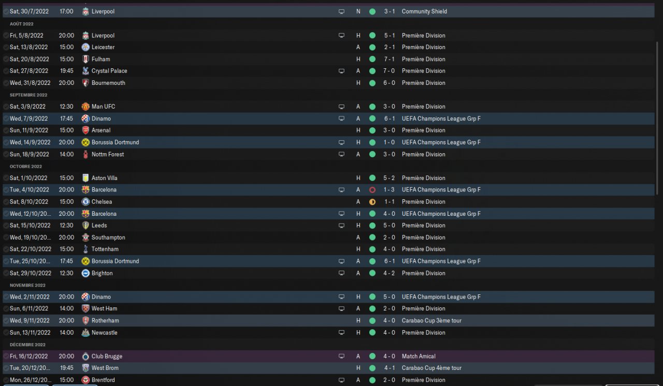Click the yellow draw indicator on the Chelsea row
The image size is (663, 386).
tap(372, 202)
